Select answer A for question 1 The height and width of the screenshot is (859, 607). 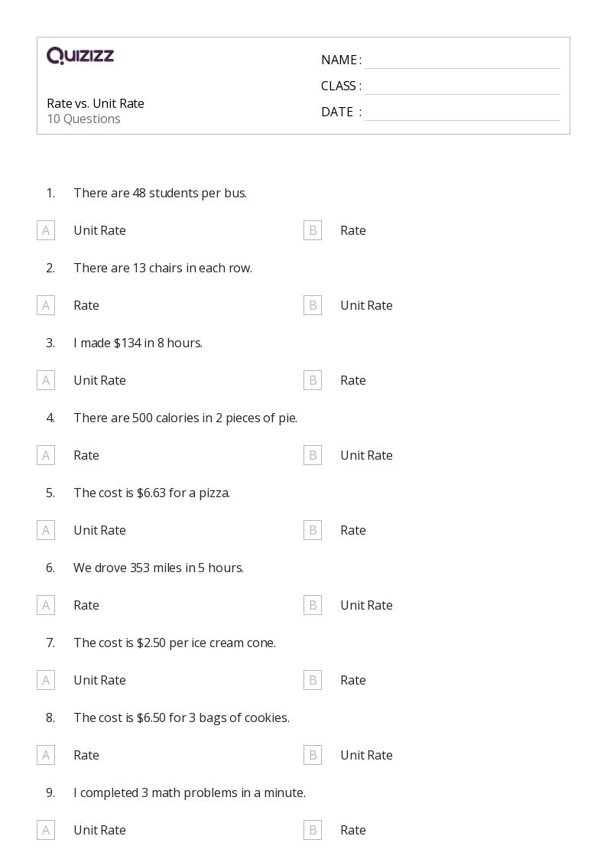click(46, 230)
